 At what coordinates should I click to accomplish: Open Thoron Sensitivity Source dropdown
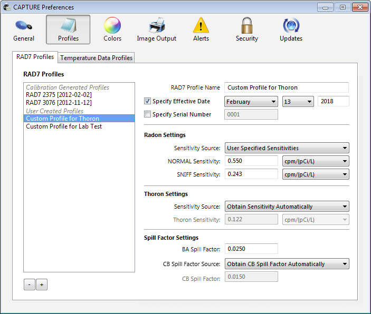click(287, 207)
